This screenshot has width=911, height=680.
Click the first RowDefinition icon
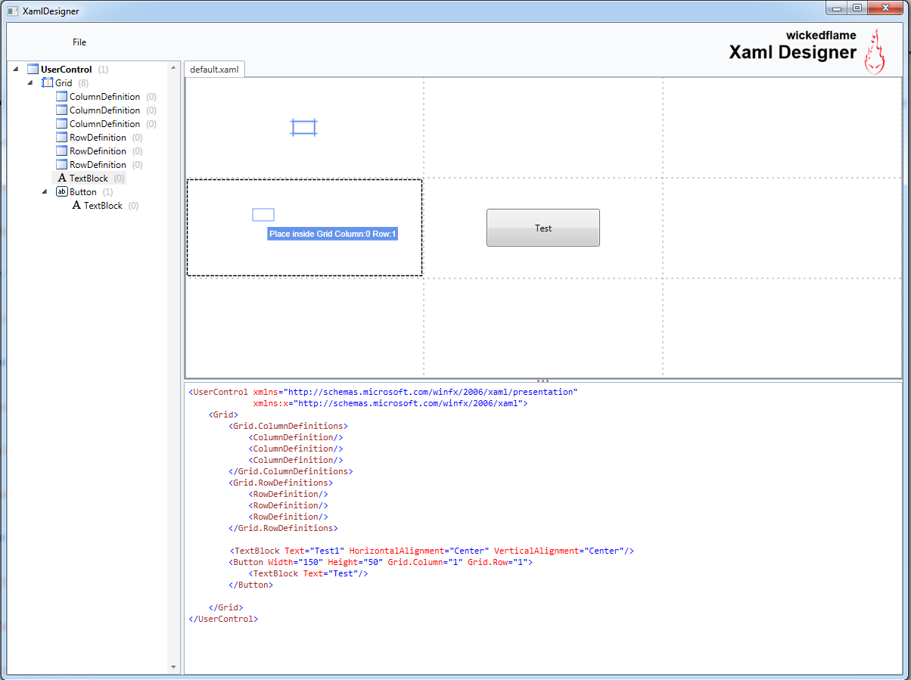[x=61, y=137]
